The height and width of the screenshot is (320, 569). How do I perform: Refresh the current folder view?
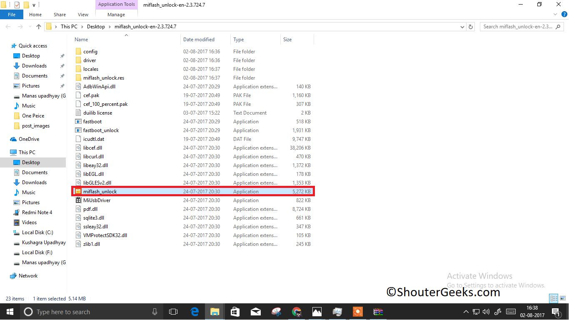[x=471, y=27]
